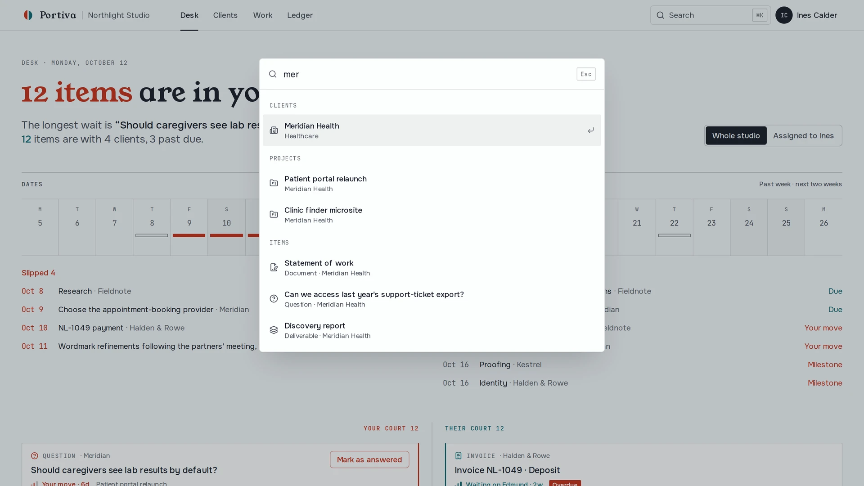Open Proofing · Kestrel milestone row
The image size is (864, 486).
click(x=643, y=364)
